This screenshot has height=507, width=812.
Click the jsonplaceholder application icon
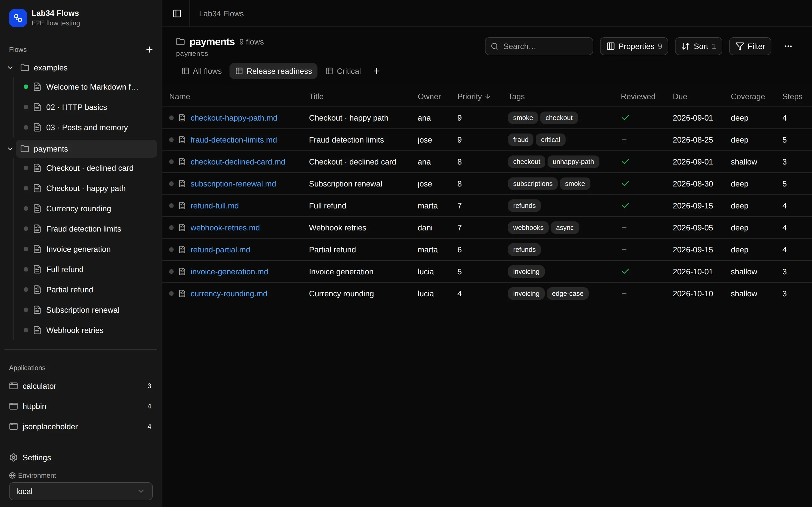pos(14,426)
